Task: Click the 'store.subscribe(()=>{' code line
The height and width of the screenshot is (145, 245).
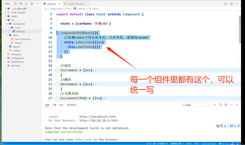Action: 84,42
